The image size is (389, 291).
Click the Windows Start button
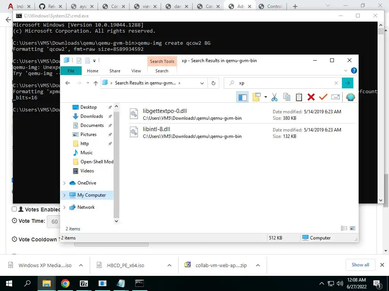(9, 283)
